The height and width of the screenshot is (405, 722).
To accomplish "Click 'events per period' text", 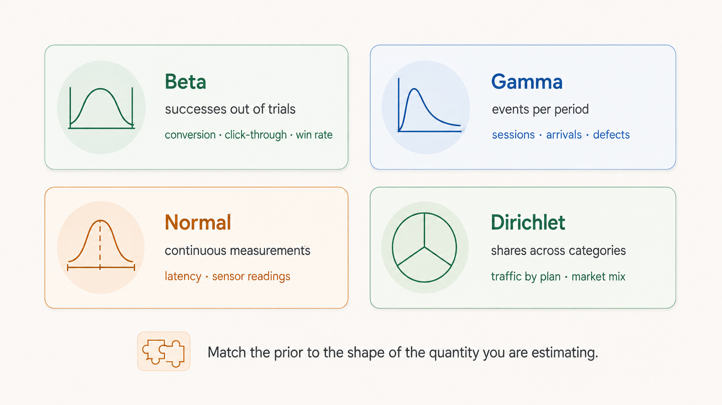I will click(540, 109).
